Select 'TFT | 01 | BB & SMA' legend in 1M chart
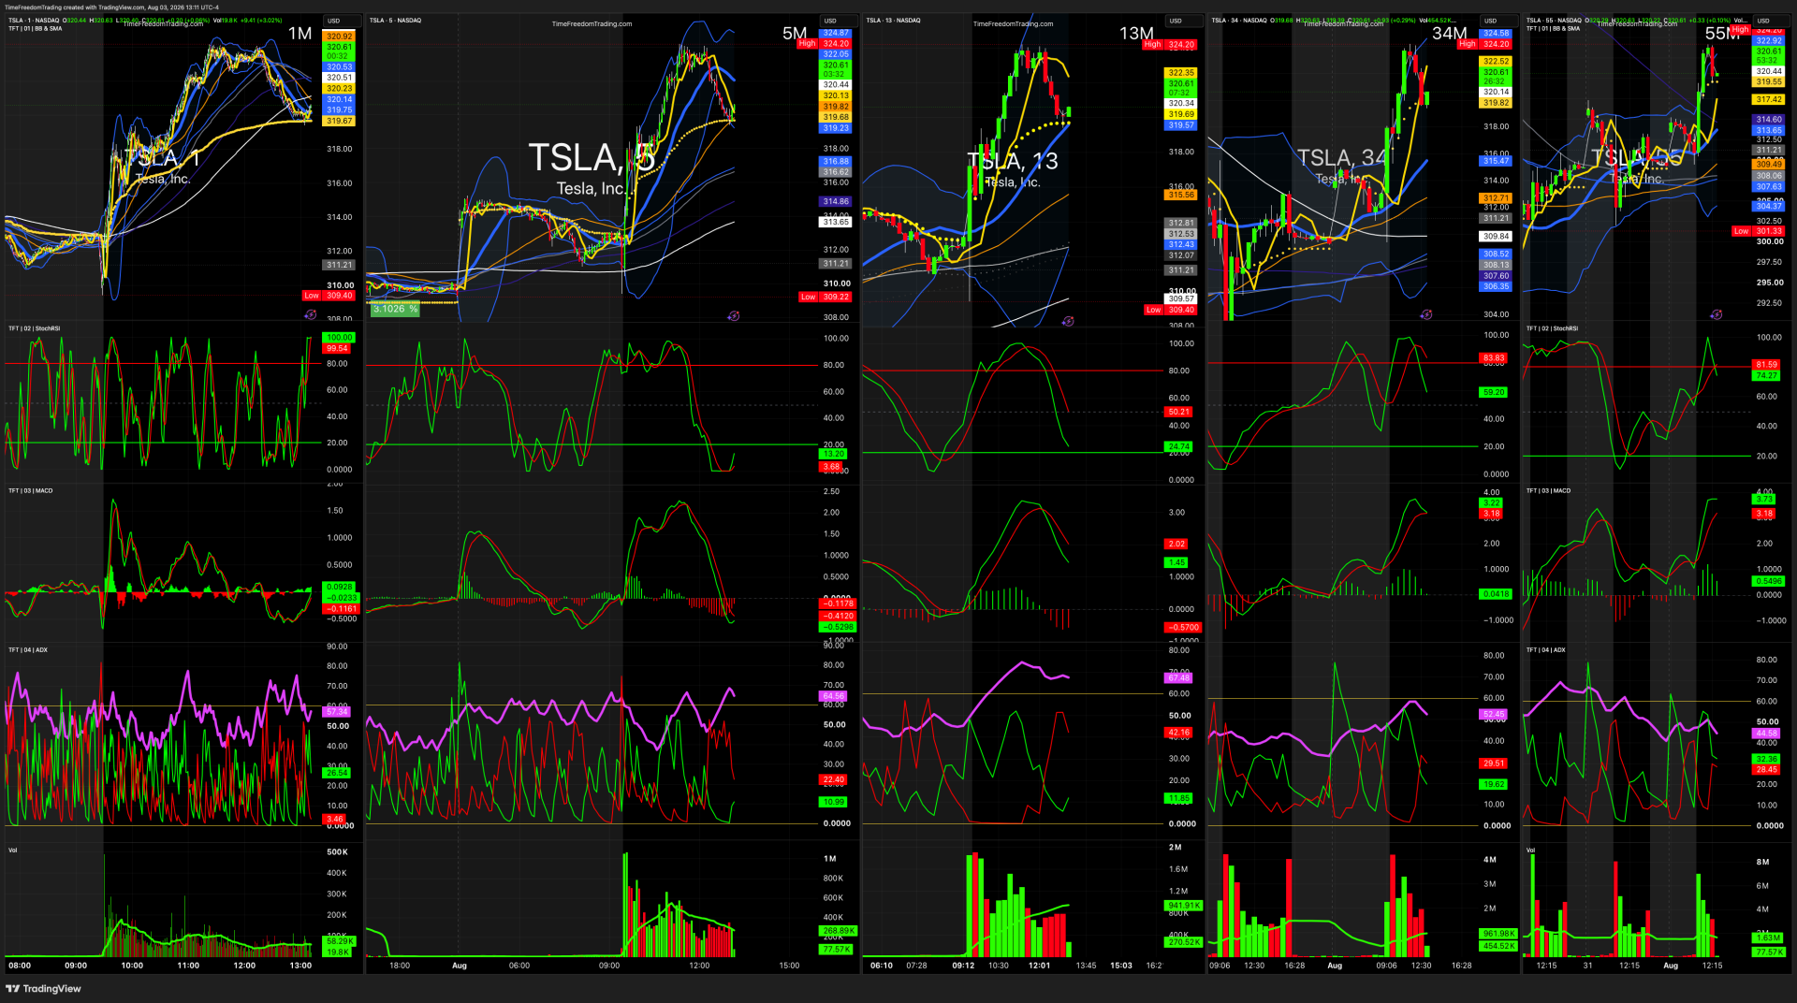 (x=36, y=28)
